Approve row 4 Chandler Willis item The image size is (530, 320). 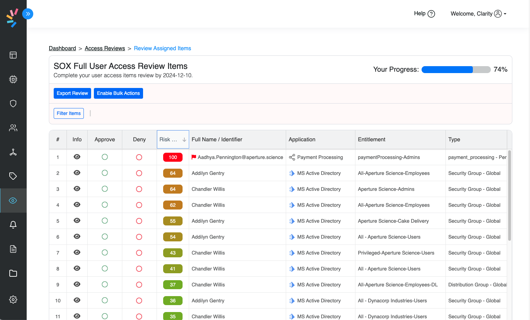[105, 205]
